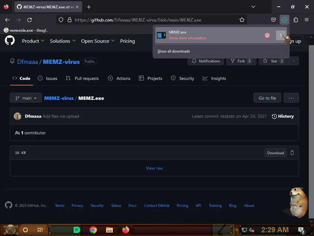Open footer Terms link
Viewport: 314px width, 236px height.
[59, 206]
